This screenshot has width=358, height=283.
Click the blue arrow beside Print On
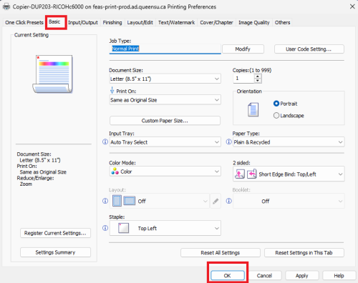pyautogui.click(x=112, y=90)
